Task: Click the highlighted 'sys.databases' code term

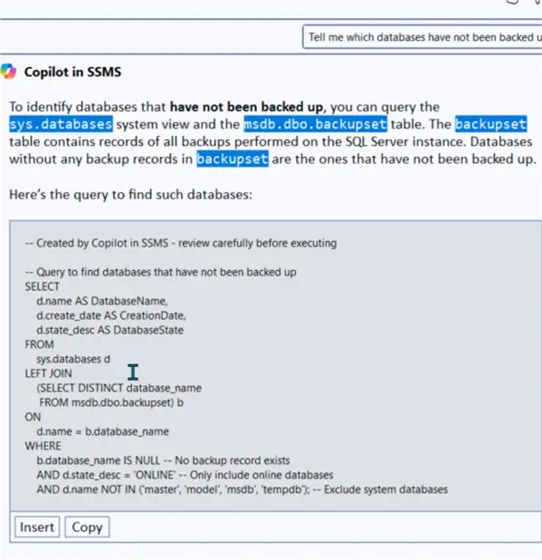Action: [61, 124]
